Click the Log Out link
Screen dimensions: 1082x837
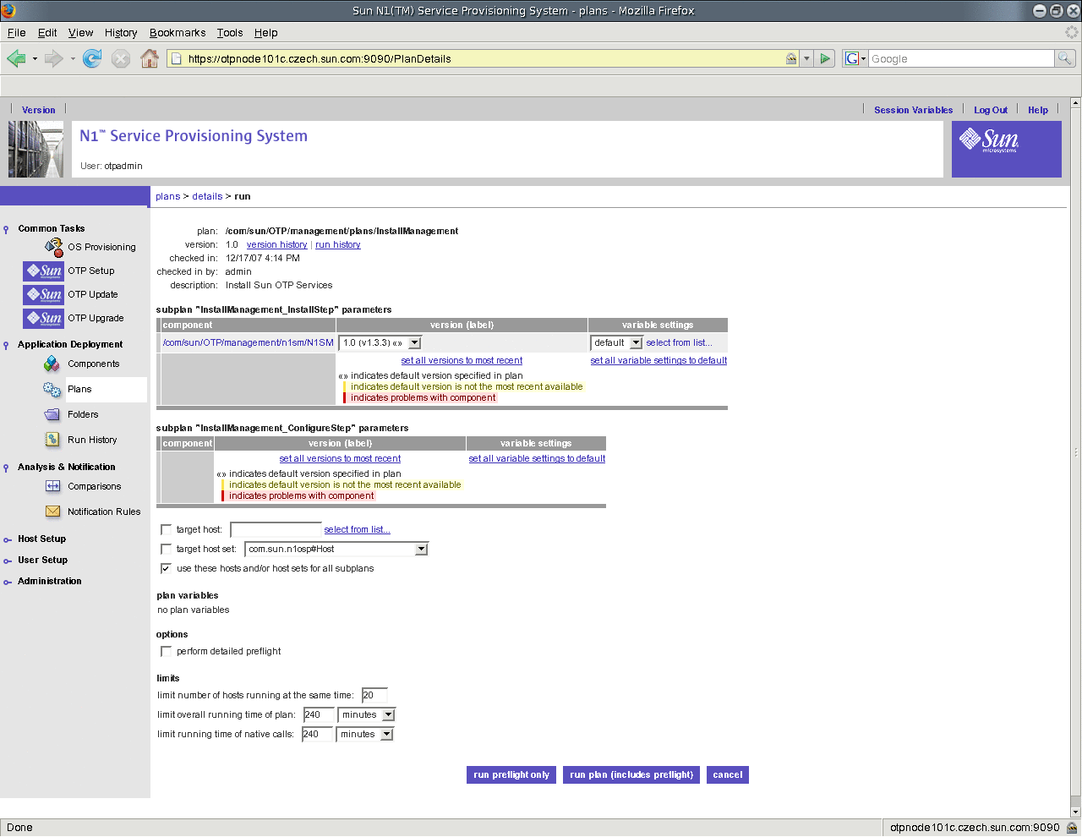991,110
